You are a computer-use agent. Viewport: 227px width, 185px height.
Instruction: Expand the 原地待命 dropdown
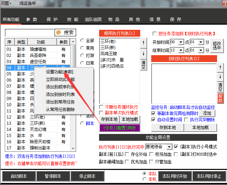coord(158,147)
